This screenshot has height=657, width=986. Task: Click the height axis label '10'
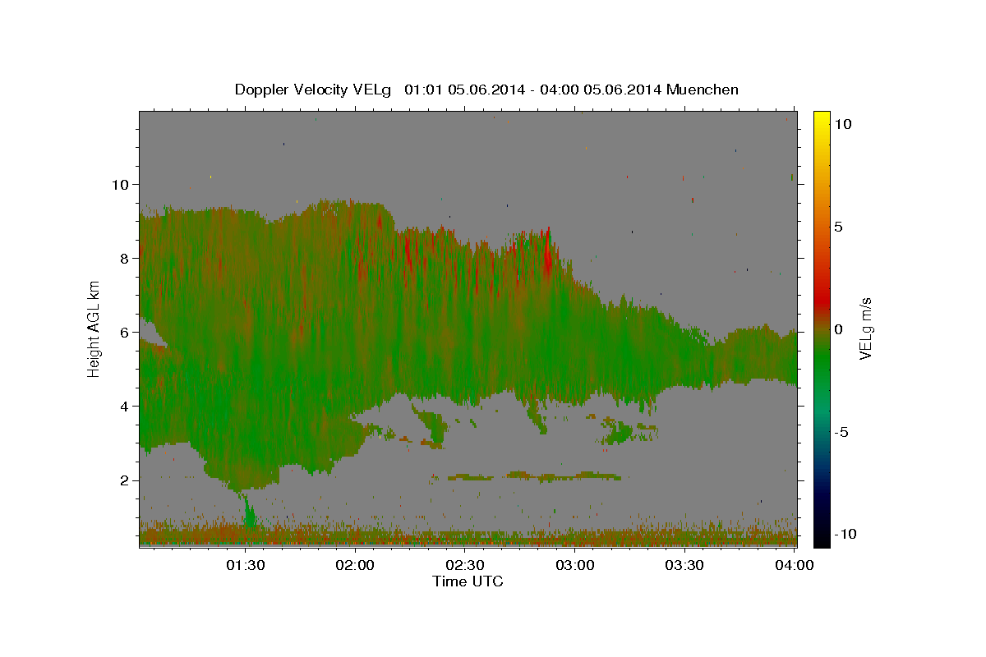(x=119, y=184)
